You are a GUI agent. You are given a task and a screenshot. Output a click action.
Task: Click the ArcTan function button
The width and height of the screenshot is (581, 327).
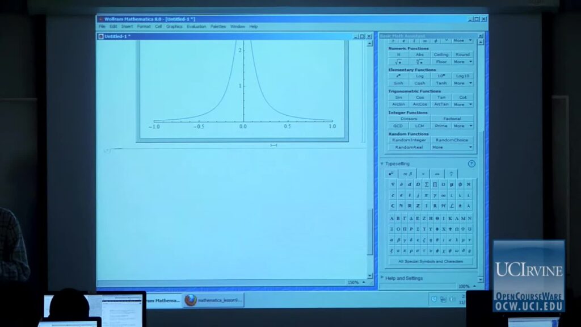pos(441,104)
